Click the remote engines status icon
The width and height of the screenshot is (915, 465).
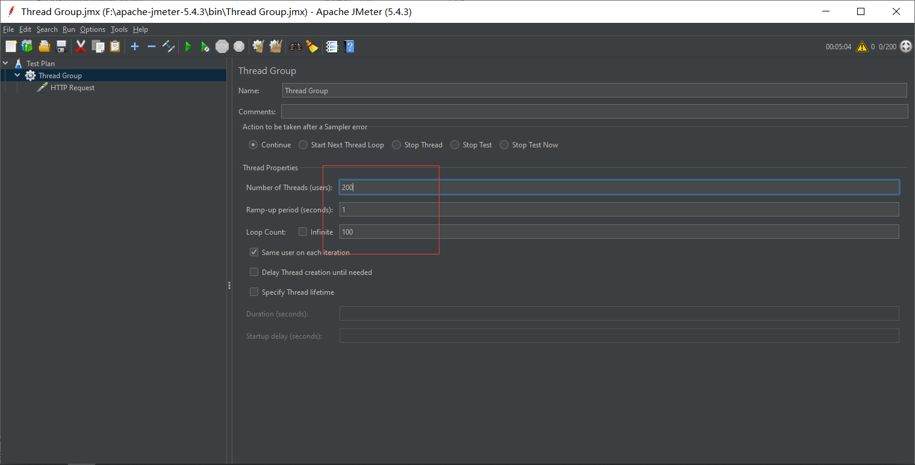(906, 46)
